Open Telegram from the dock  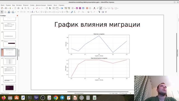(62, 98)
